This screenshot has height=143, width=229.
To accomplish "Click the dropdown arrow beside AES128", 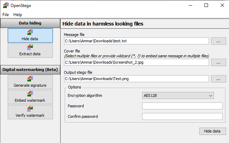I will click(x=210, y=96).
